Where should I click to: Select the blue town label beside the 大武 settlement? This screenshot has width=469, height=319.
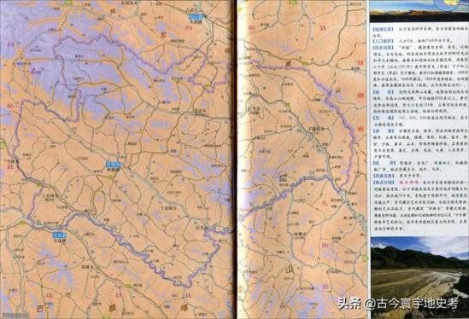click(x=196, y=17)
